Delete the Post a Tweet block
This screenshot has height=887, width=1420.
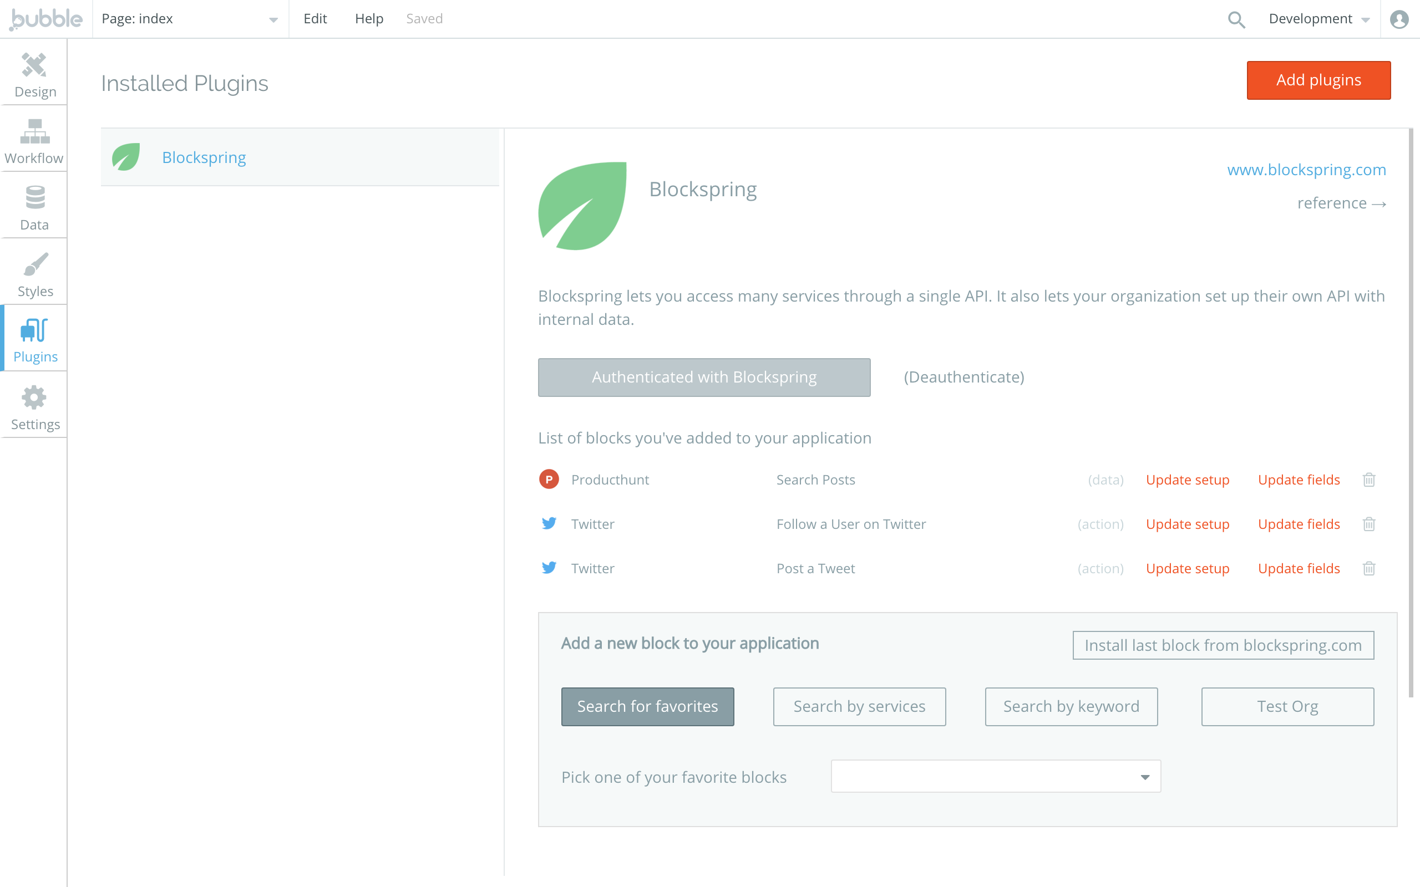point(1368,568)
